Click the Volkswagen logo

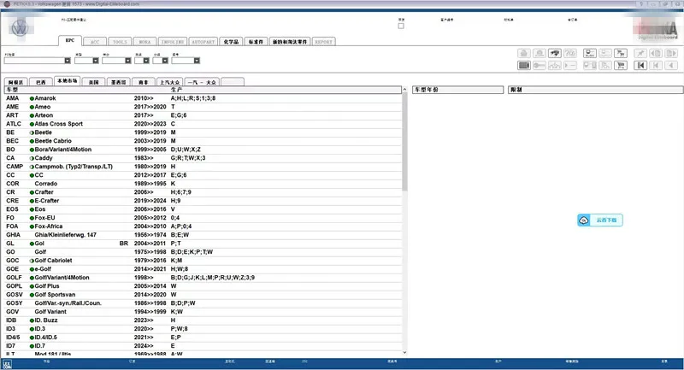[20, 28]
